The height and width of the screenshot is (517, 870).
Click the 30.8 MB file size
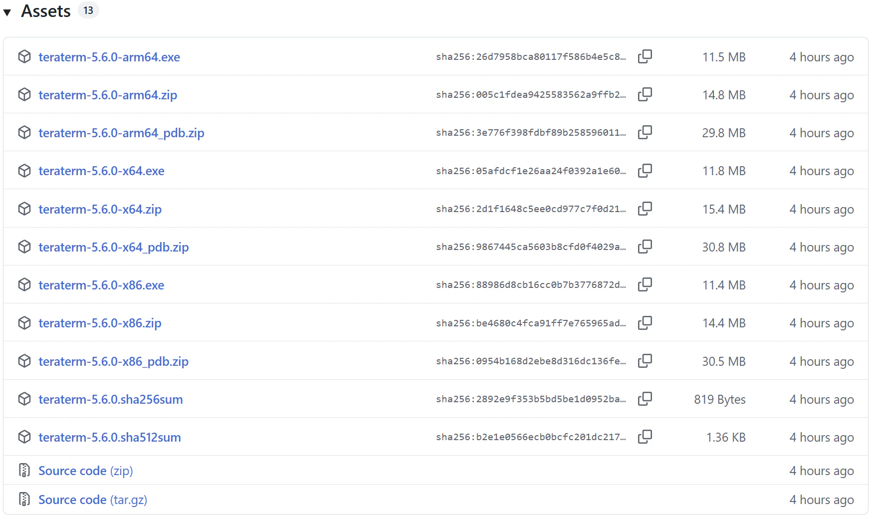[724, 247]
